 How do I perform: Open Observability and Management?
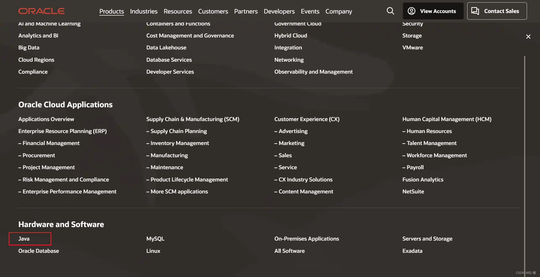pos(314,72)
